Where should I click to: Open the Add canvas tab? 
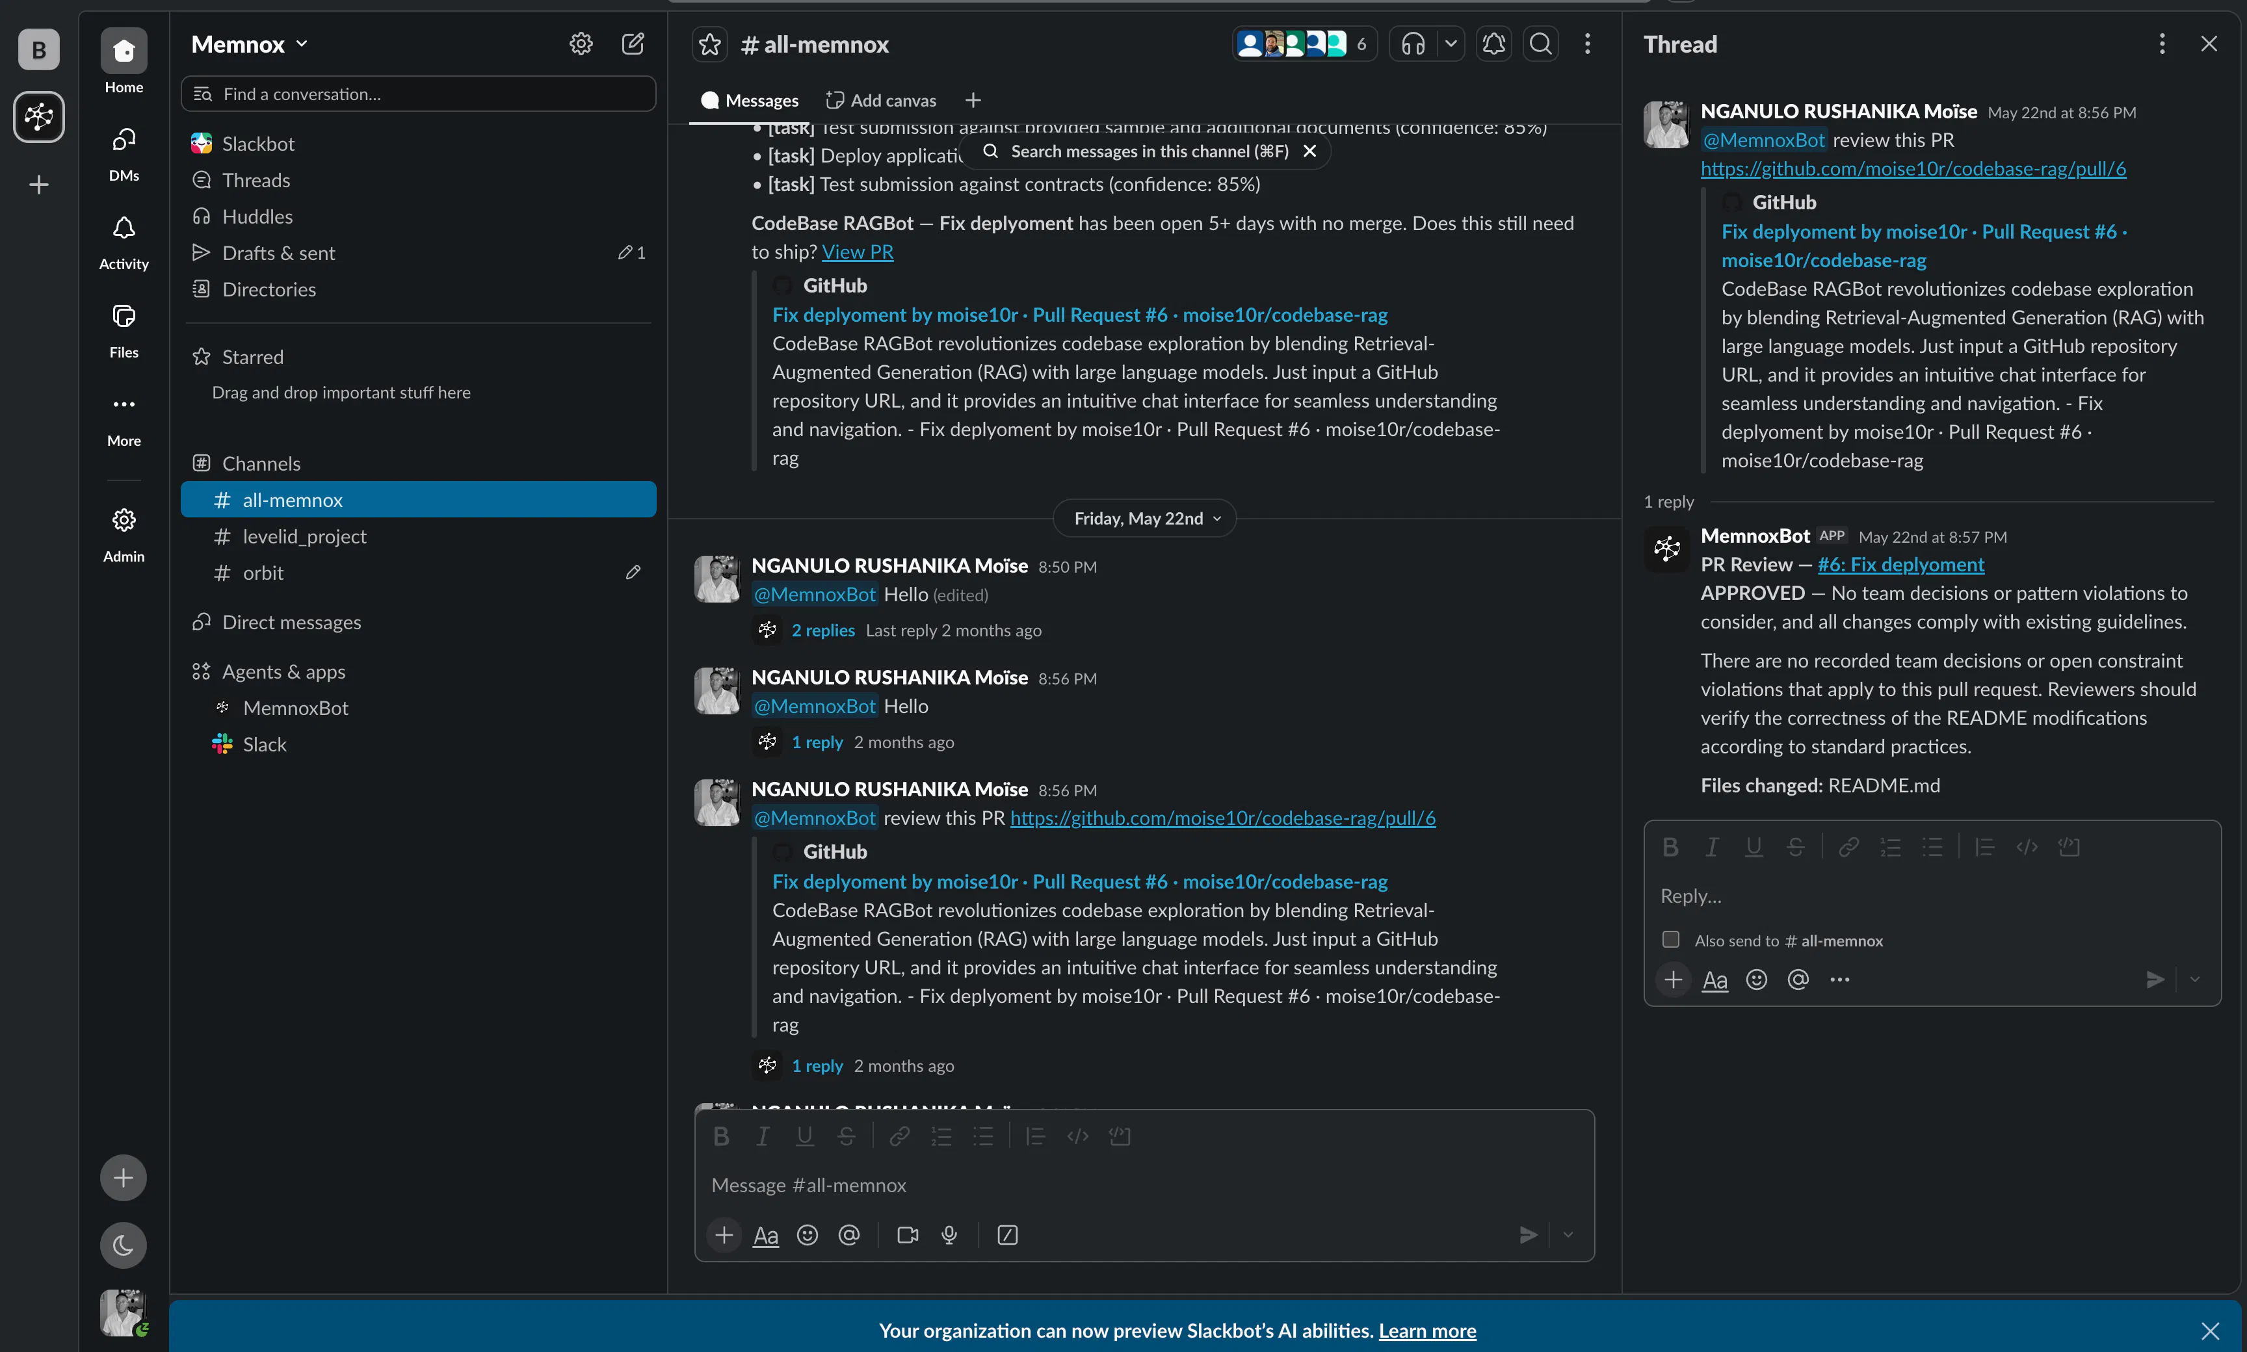pos(881,100)
